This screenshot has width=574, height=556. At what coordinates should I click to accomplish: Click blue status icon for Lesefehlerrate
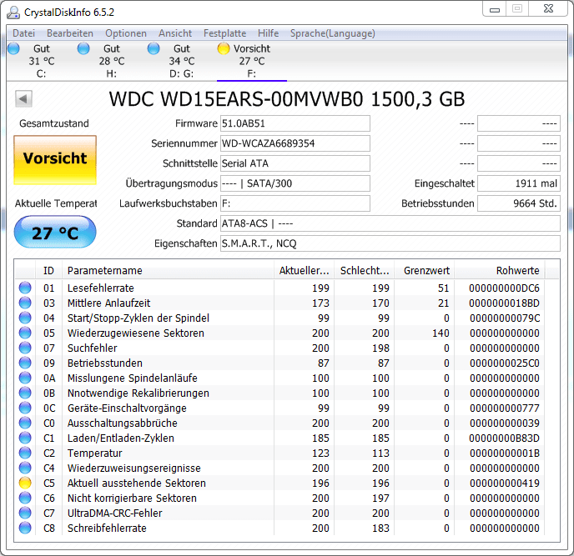(x=25, y=288)
